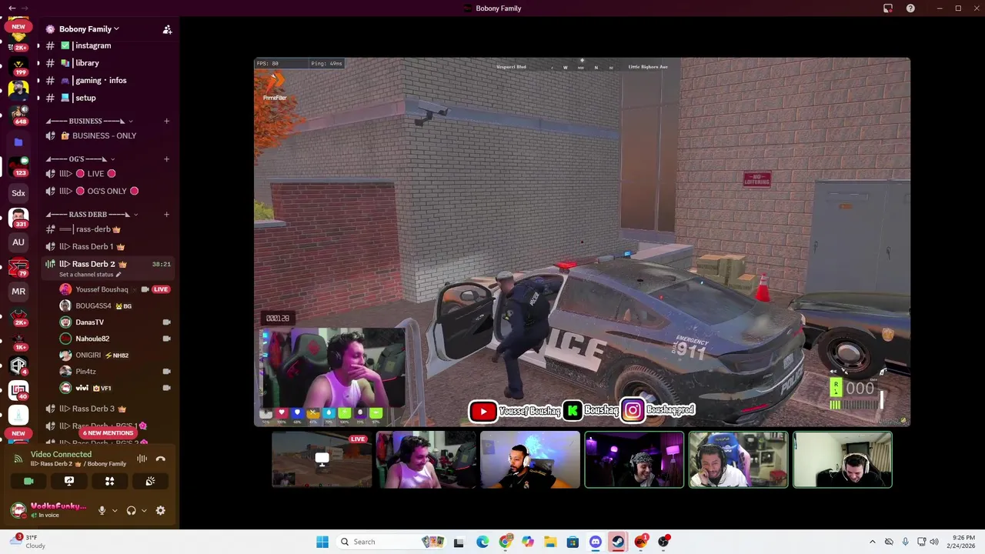
Task: Open Steam from the Windows taskbar
Action: (618, 542)
